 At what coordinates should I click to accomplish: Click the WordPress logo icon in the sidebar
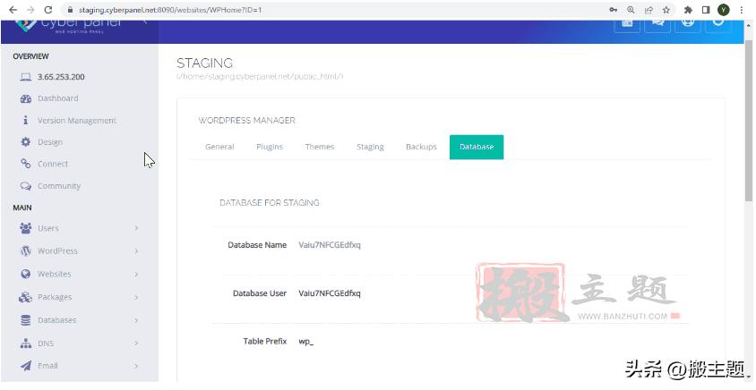coord(26,250)
